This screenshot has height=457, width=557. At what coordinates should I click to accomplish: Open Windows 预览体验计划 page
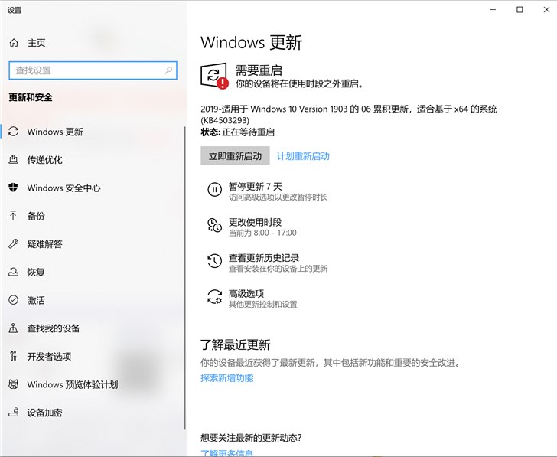tap(93, 384)
